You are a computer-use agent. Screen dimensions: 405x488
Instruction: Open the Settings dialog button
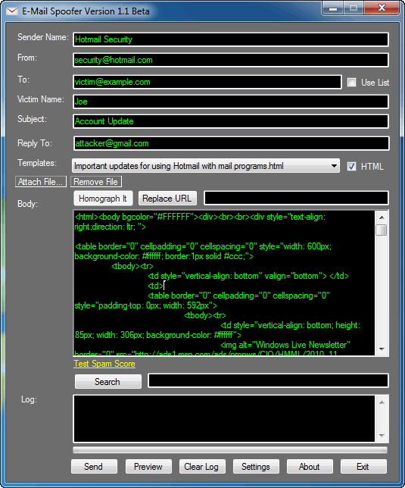coord(256,467)
